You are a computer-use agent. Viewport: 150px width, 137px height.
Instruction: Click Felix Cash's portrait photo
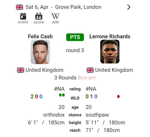pyautogui.click(x=40, y=52)
